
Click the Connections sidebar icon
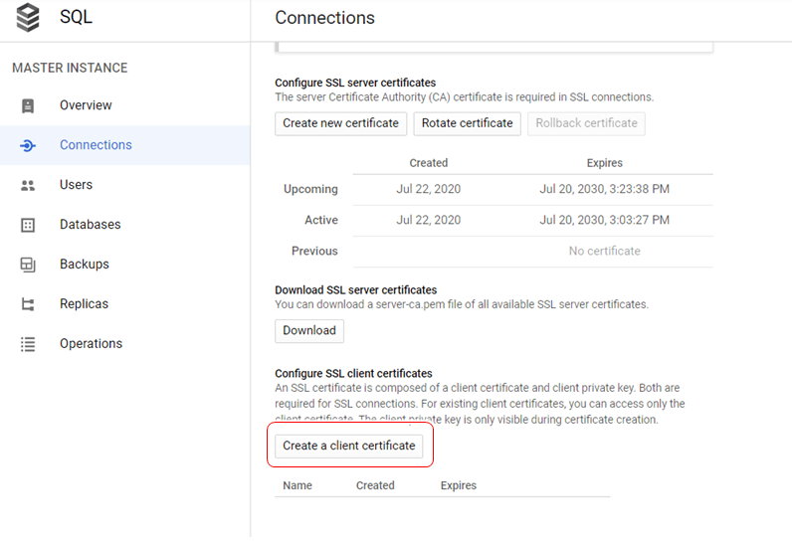click(x=28, y=145)
